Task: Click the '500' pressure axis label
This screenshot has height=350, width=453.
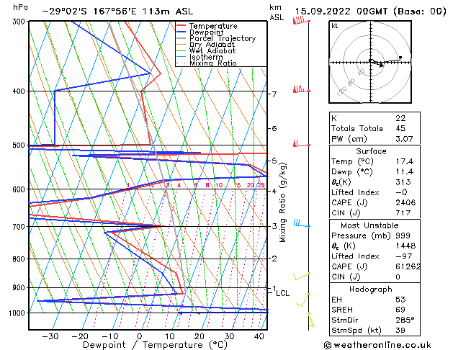Action: (19, 145)
